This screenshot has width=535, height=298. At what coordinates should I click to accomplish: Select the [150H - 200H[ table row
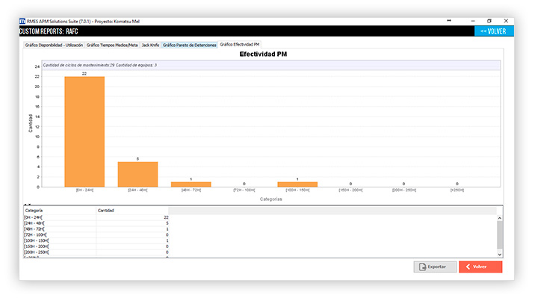coord(96,246)
